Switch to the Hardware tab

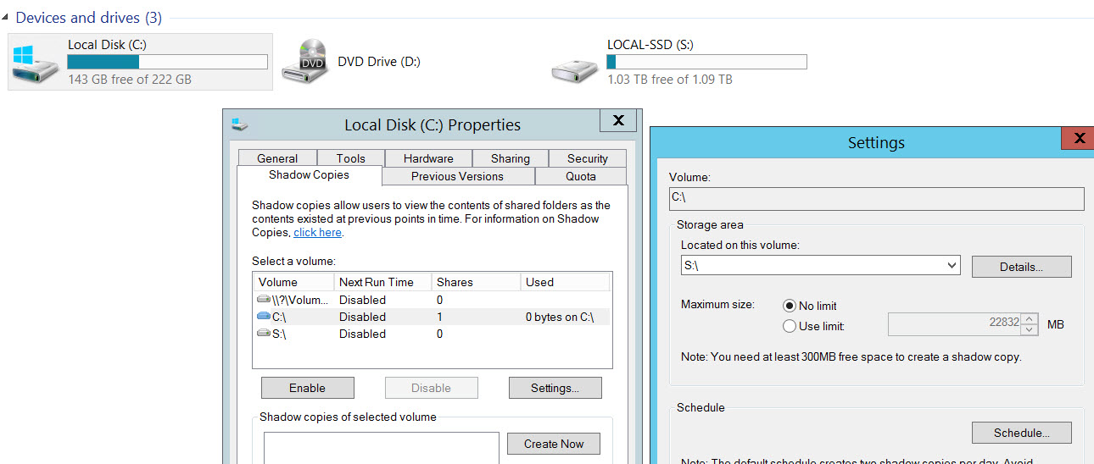[x=428, y=158]
